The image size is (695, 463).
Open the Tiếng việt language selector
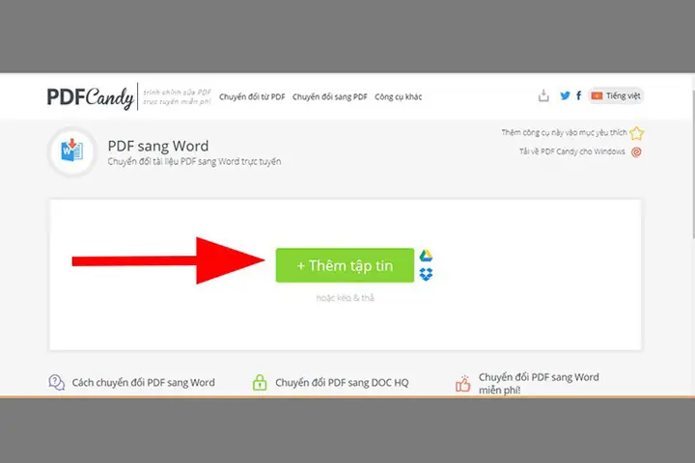[616, 95]
